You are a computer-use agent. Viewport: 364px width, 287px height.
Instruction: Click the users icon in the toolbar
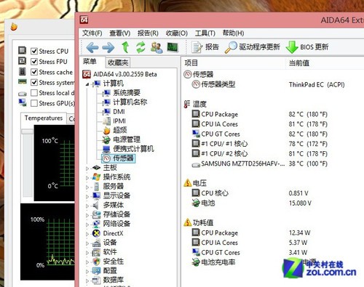click(157, 47)
